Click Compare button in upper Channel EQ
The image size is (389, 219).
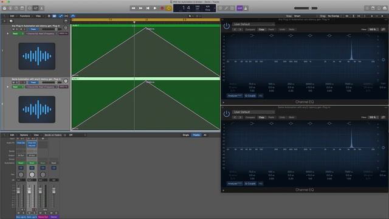pos(250,30)
